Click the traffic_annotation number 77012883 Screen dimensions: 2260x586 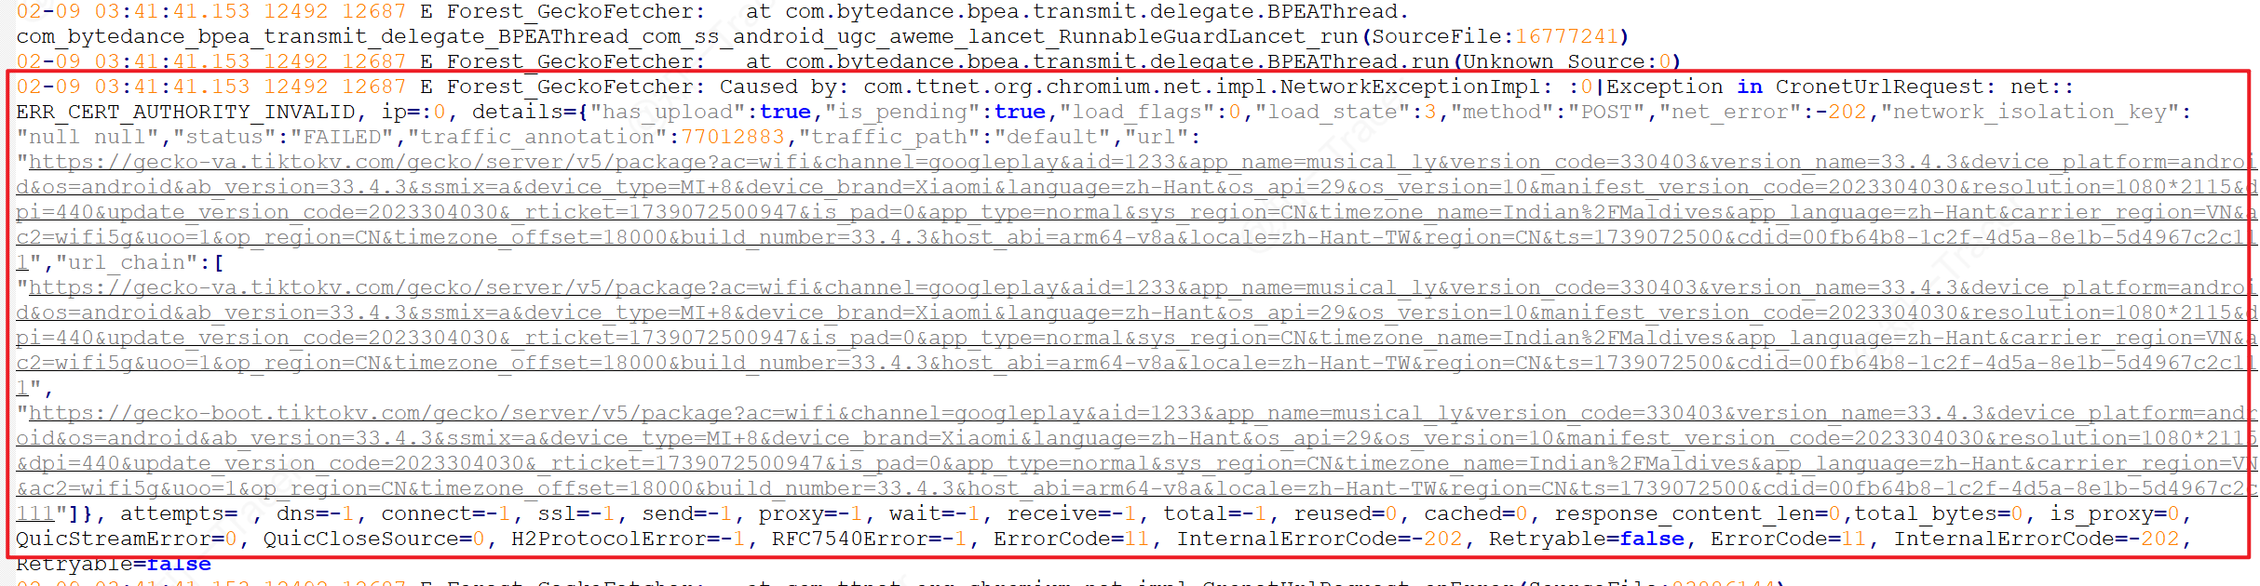pyautogui.click(x=733, y=137)
